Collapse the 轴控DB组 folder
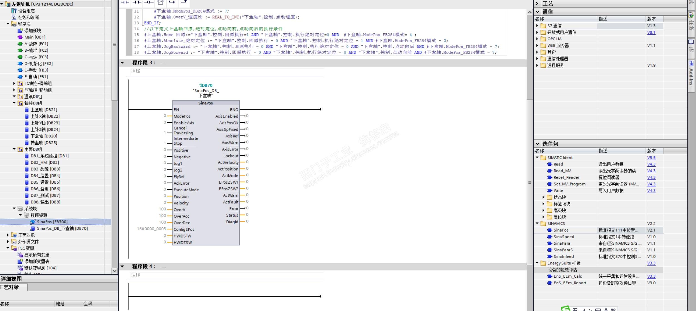 coord(14,103)
